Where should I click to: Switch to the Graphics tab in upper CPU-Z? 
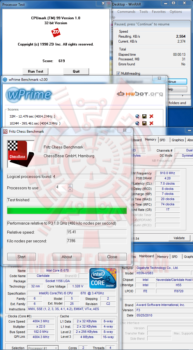point(178,140)
